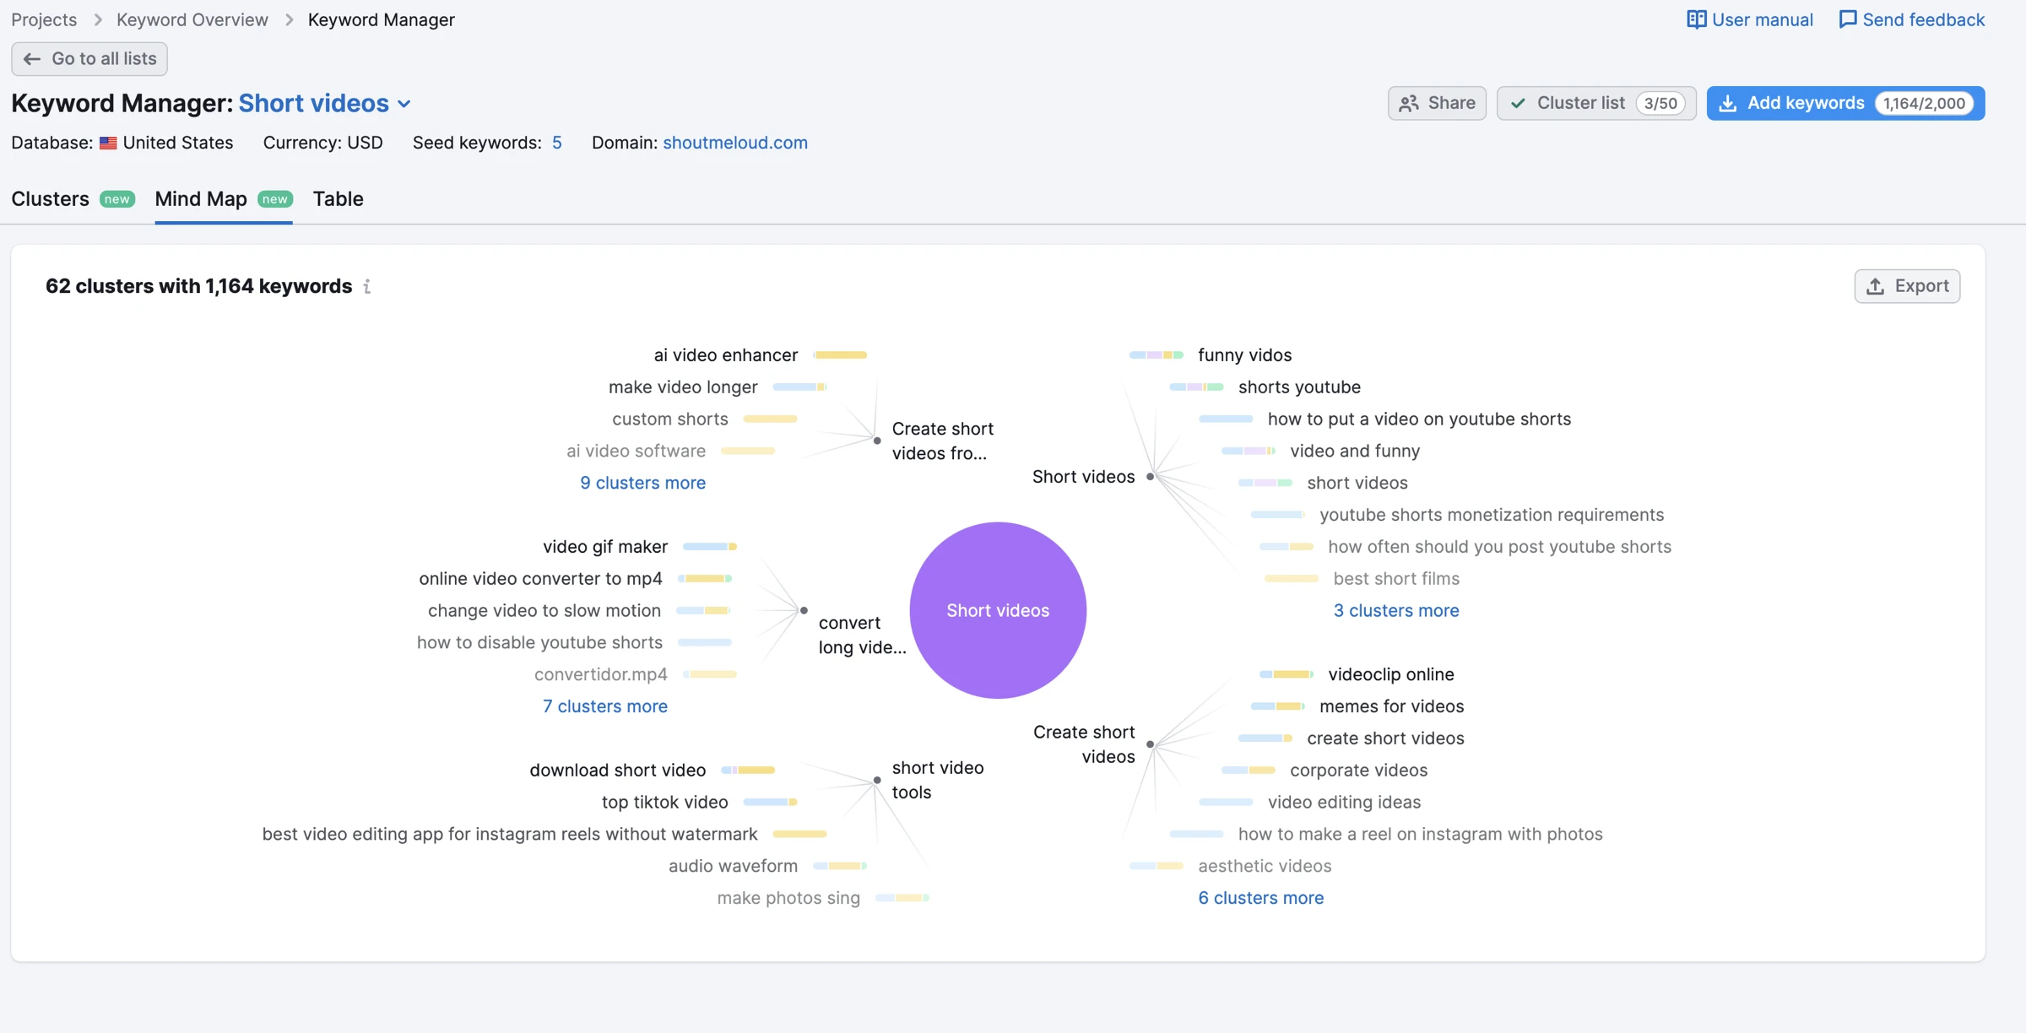Screen dimensions: 2026x1033
Task: Click the Export button
Action: (x=1907, y=286)
